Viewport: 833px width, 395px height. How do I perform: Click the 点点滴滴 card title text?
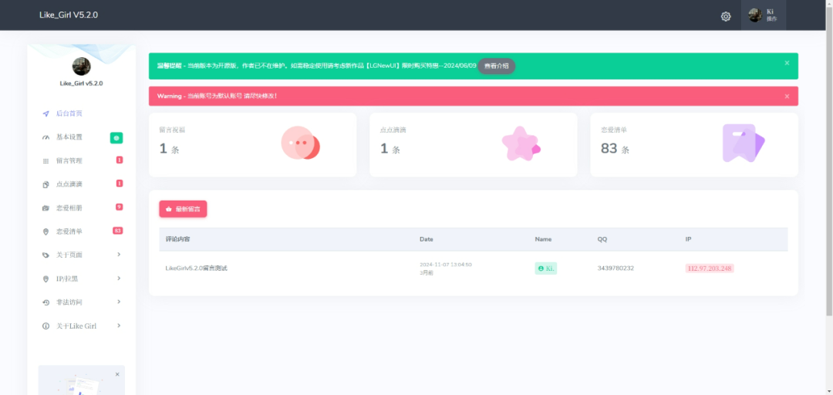click(393, 130)
